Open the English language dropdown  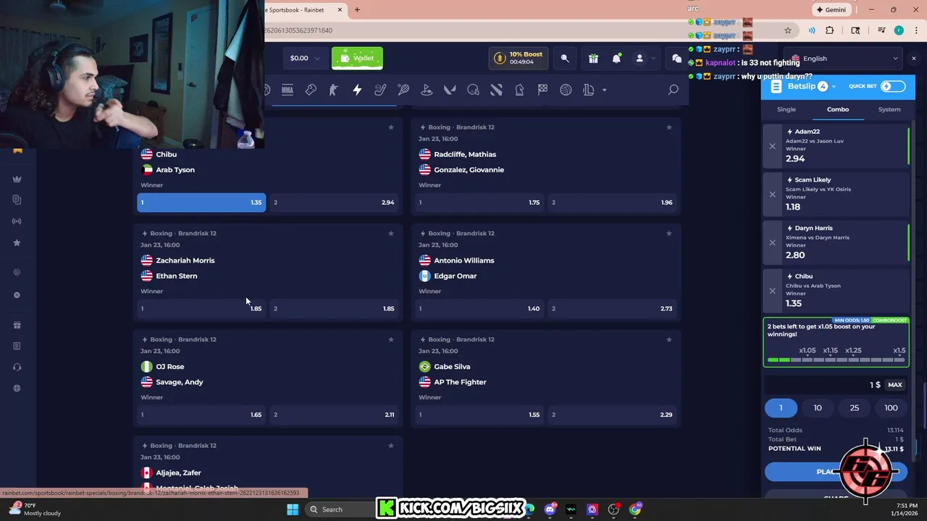(844, 59)
